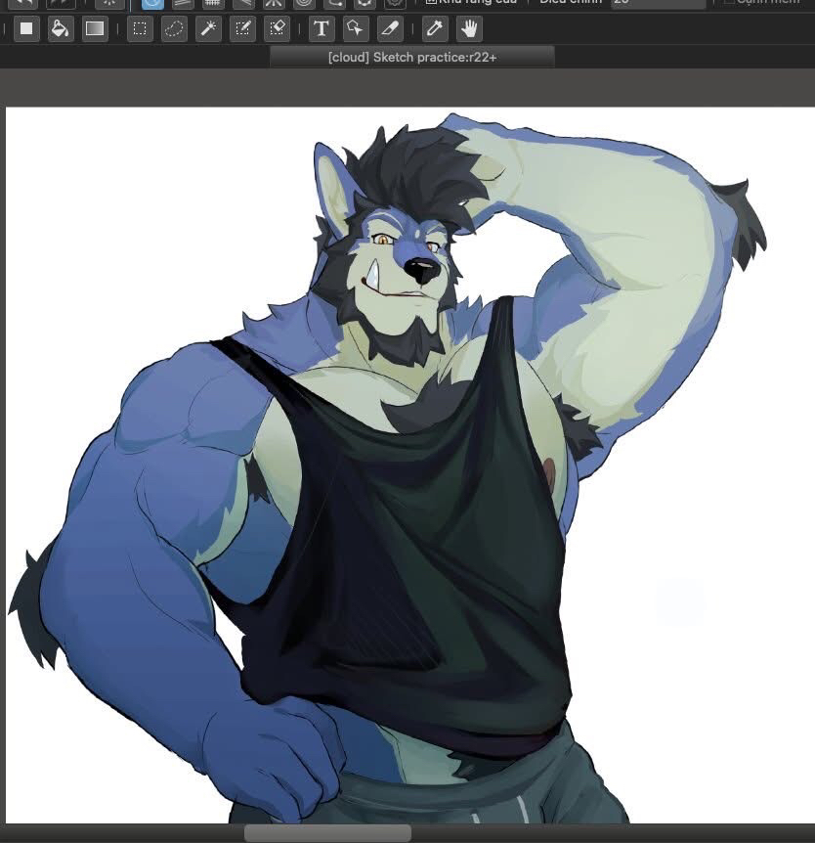Activate the magic wand auto-select tool

208,28
